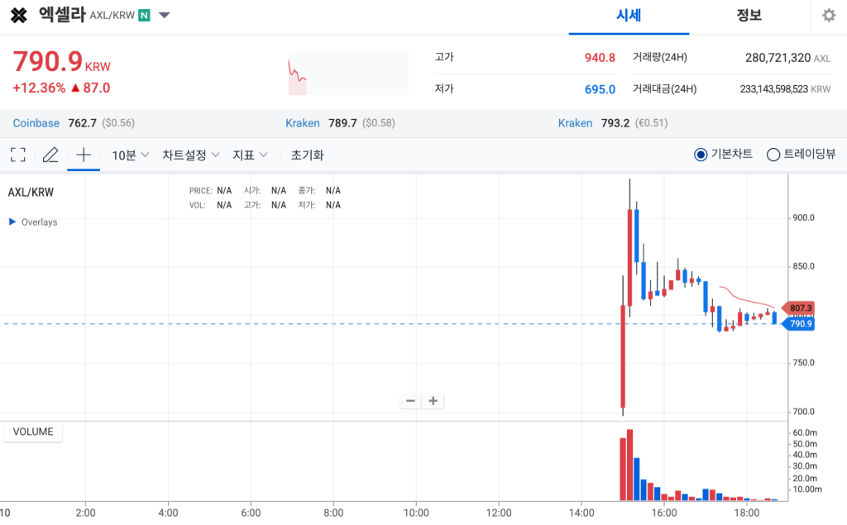Viewport: 847px width, 525px height.
Task: Click the high price 940.8
Action: pos(600,58)
